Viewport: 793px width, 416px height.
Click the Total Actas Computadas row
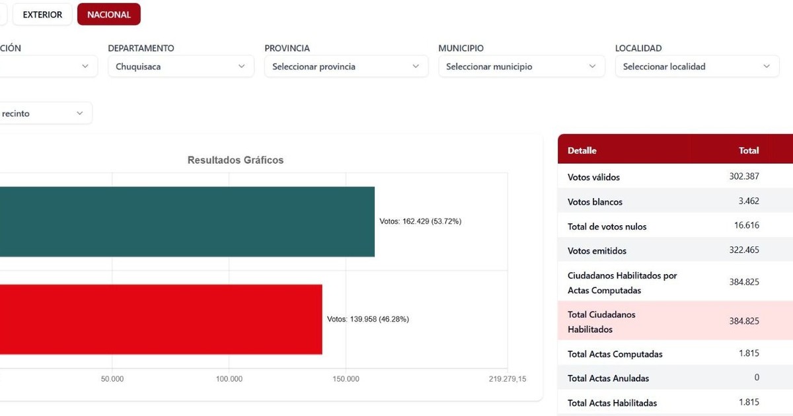(x=674, y=354)
